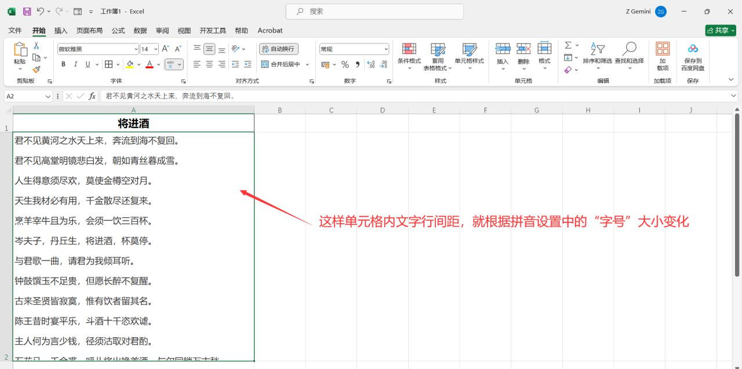Toggle Italic formatting

click(x=75, y=64)
